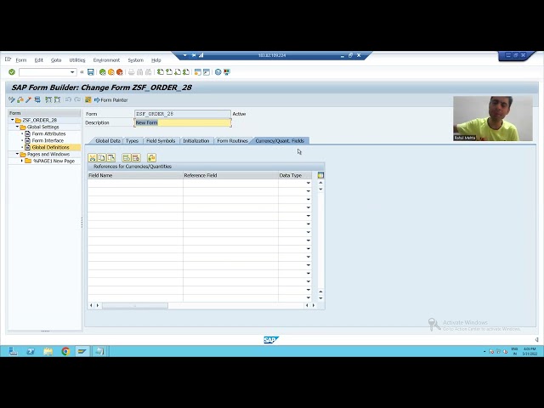Click the Save floppy disk icon
This screenshot has height=408, width=544.
tap(91, 72)
